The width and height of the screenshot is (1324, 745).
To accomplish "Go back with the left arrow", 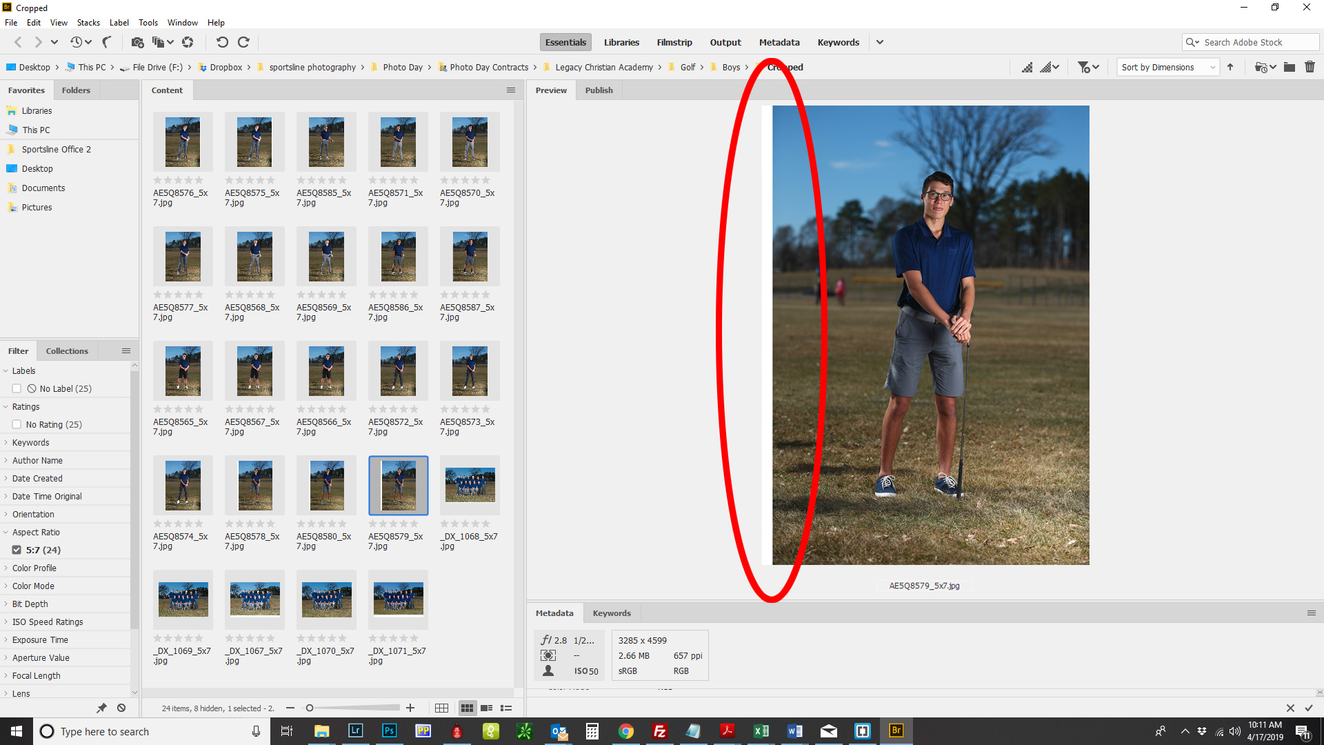I will click(18, 42).
